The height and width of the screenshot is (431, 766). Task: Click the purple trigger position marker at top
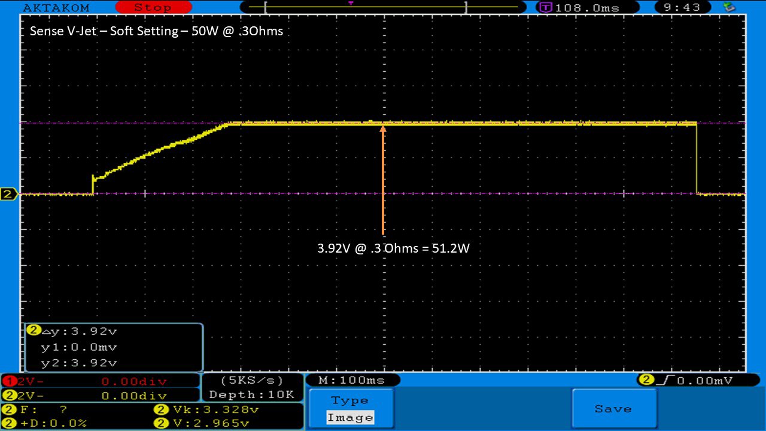(351, 4)
